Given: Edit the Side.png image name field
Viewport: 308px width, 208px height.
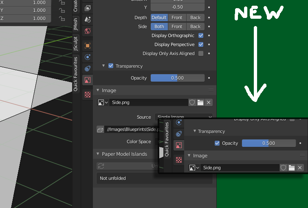Looking at the screenshot, I should (x=149, y=102).
